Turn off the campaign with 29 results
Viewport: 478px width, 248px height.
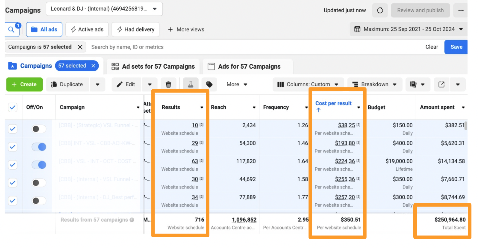click(x=39, y=147)
